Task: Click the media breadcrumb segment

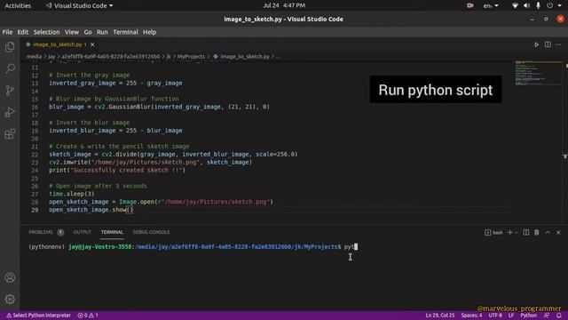Action: coord(34,57)
